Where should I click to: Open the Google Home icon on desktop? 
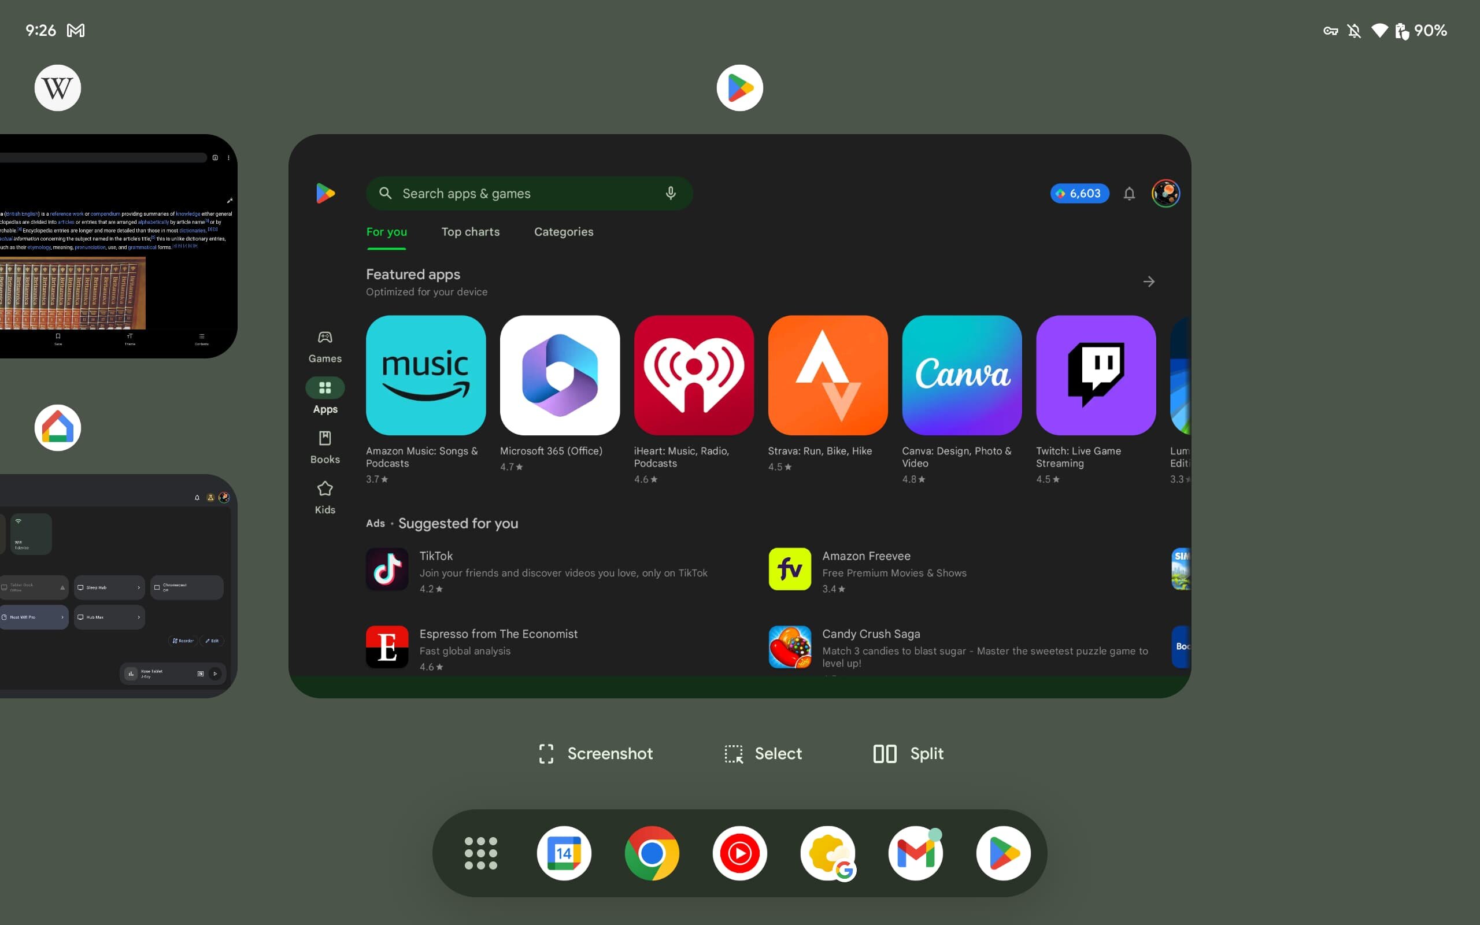pos(57,426)
